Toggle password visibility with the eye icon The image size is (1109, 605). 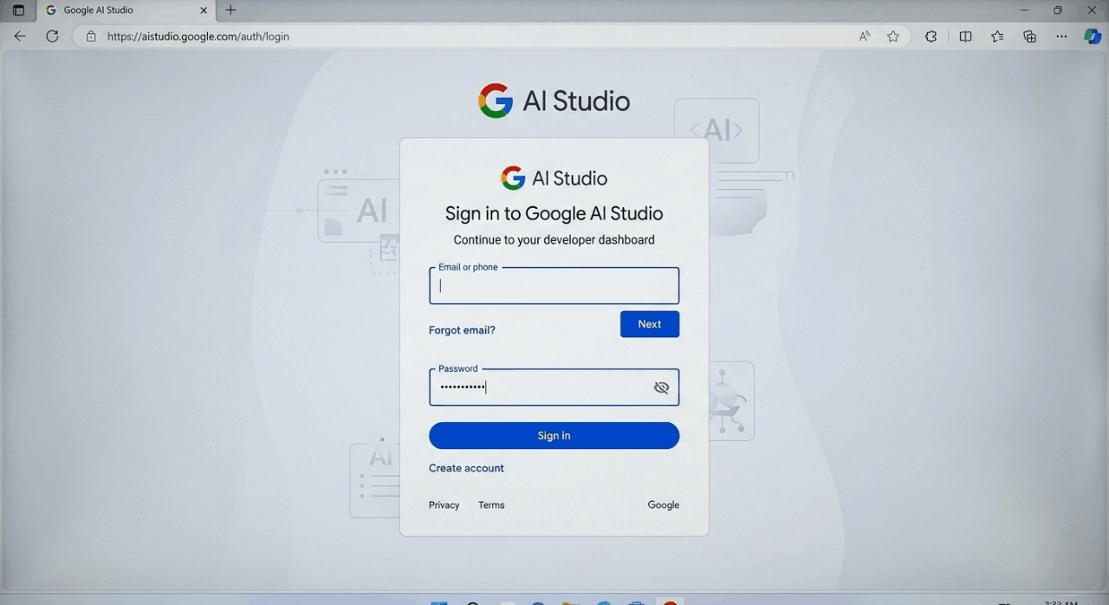coord(661,387)
